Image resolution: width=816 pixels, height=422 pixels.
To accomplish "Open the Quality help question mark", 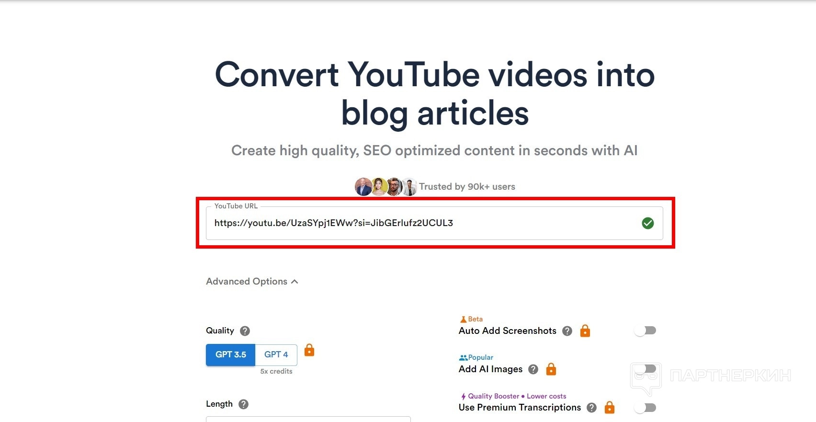I will pos(245,331).
